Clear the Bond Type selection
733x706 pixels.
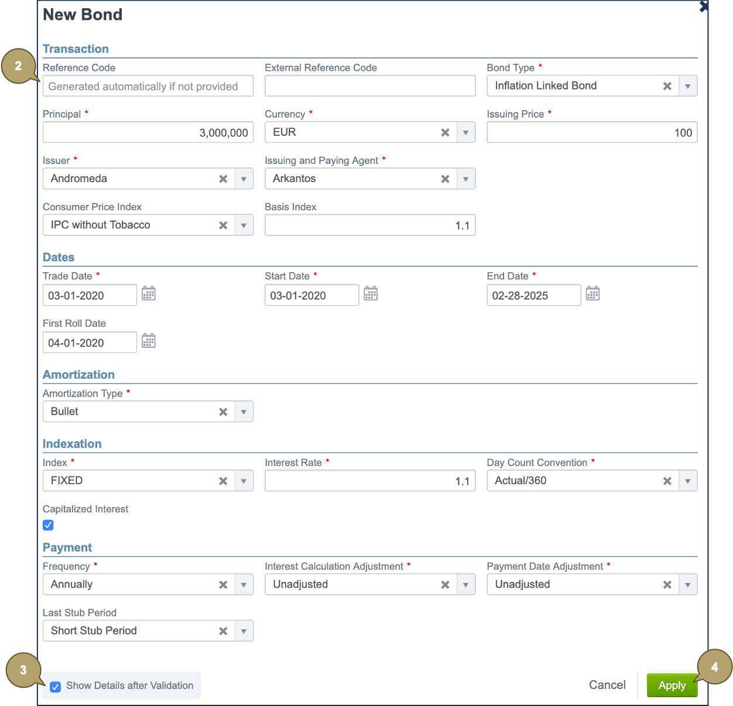[667, 86]
